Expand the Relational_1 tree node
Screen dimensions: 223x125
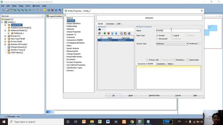tap(8, 33)
